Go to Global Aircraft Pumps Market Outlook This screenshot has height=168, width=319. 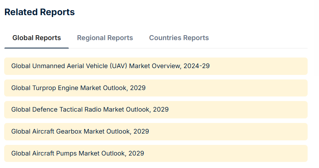coord(77,153)
